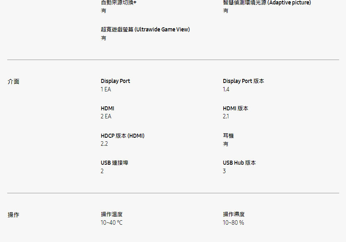Screen dimensions: 346x242
Task: Click the 2 EA HDMI value
Action: pos(106,116)
